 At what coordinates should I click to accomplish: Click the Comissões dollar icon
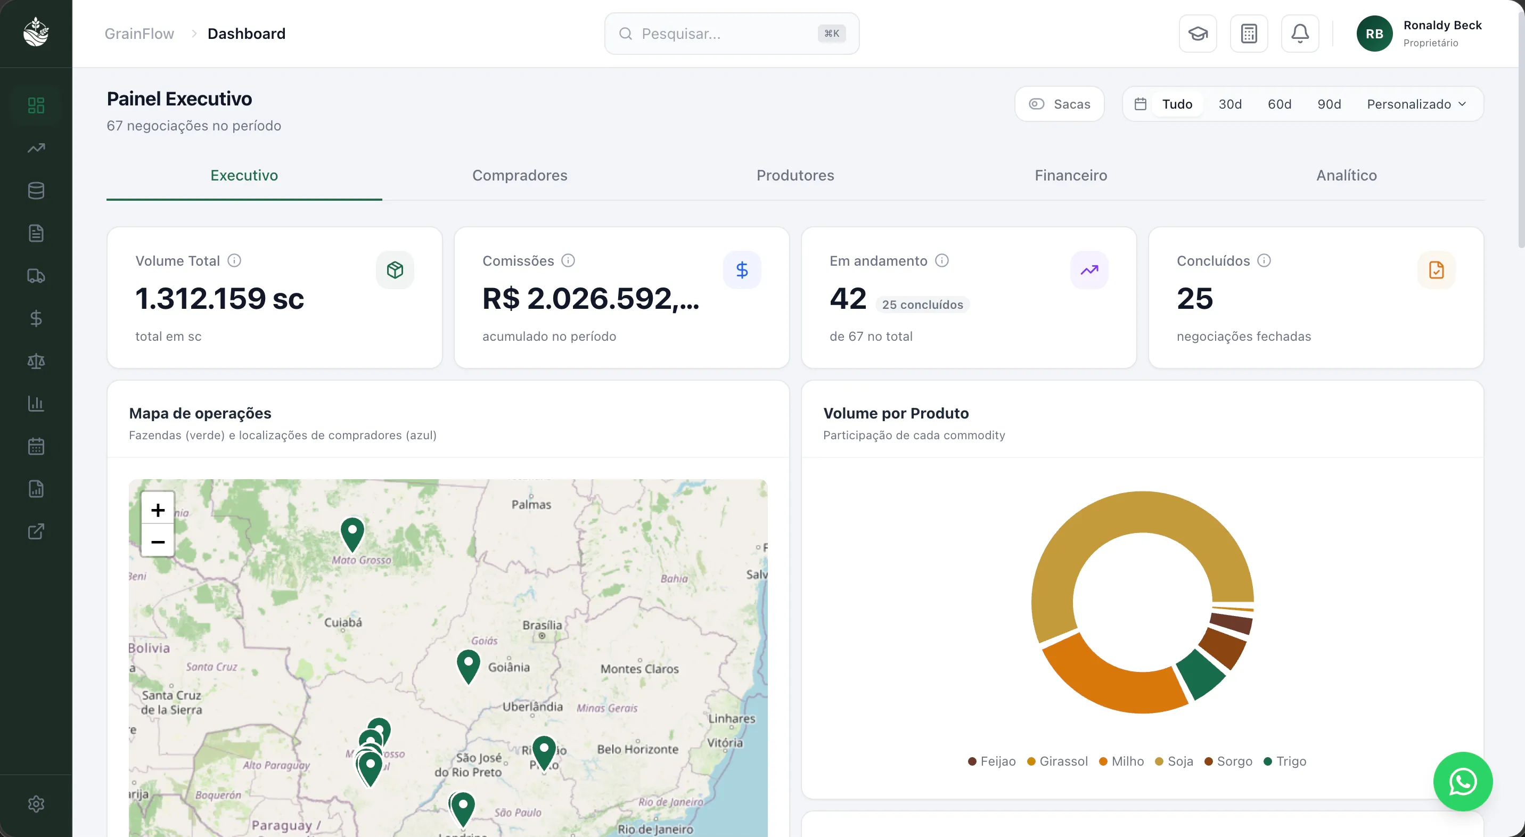(742, 270)
